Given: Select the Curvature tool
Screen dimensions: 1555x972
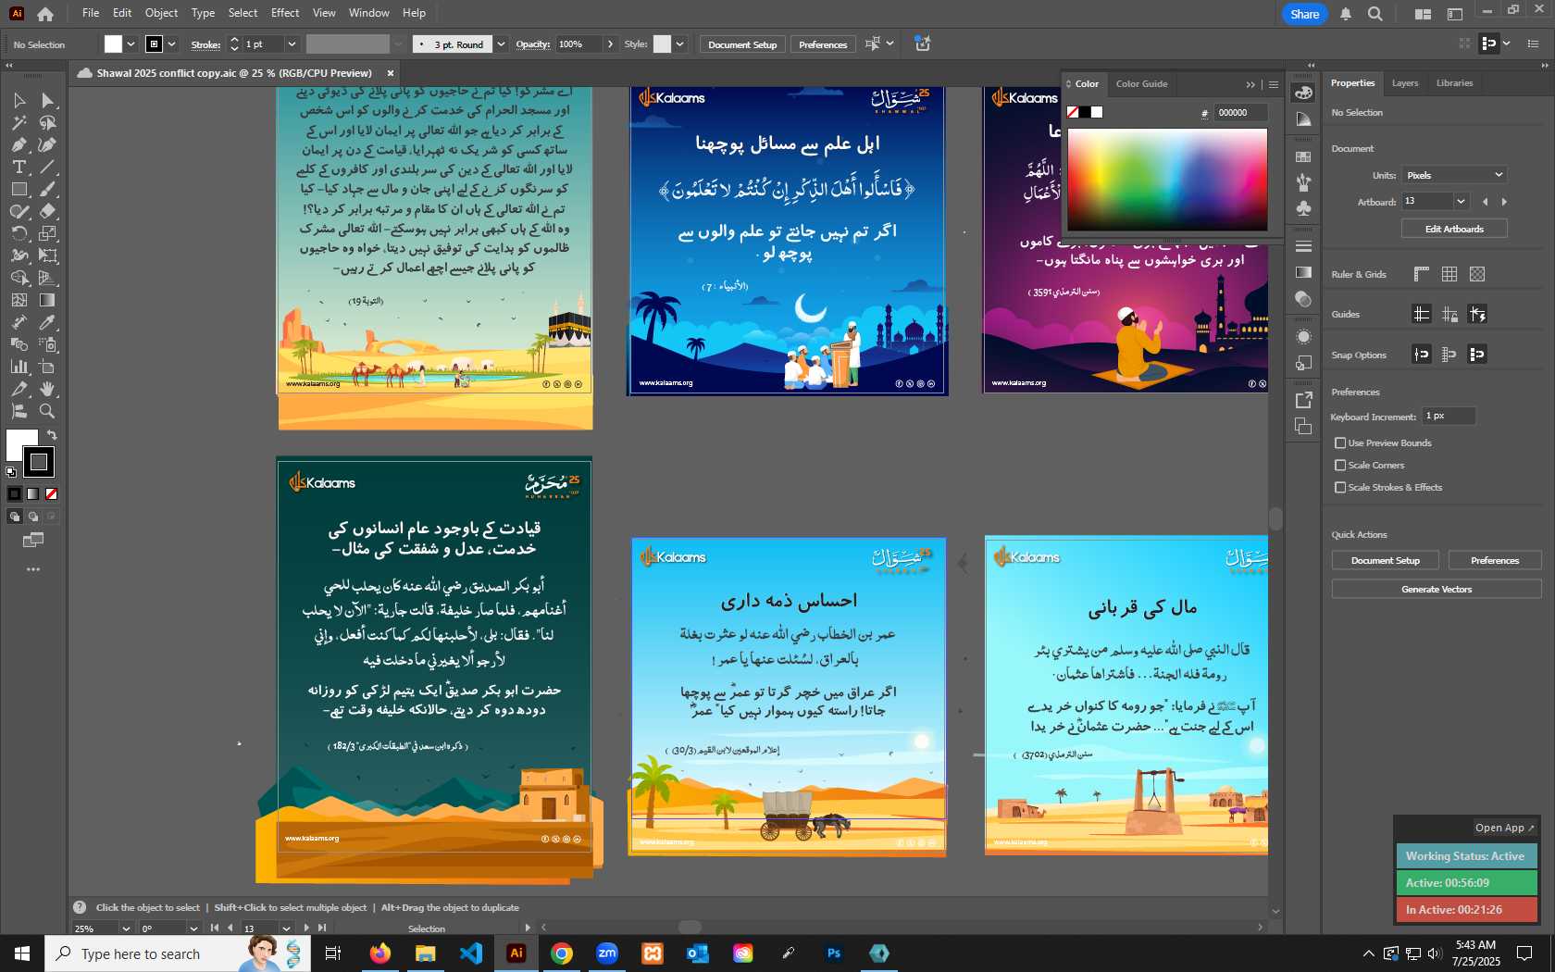Looking at the screenshot, I should pos(47,144).
